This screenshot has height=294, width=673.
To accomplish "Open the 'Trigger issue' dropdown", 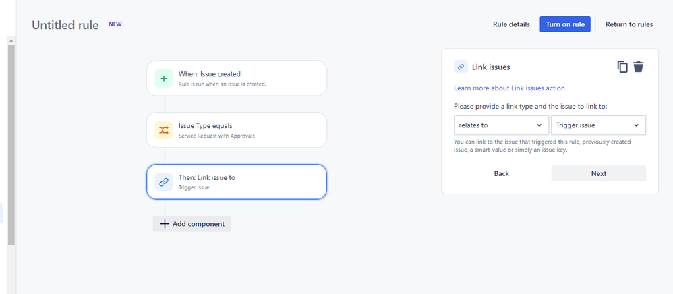I will point(598,125).
